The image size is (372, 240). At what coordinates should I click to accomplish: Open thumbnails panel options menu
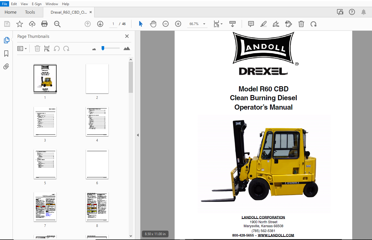click(x=22, y=48)
